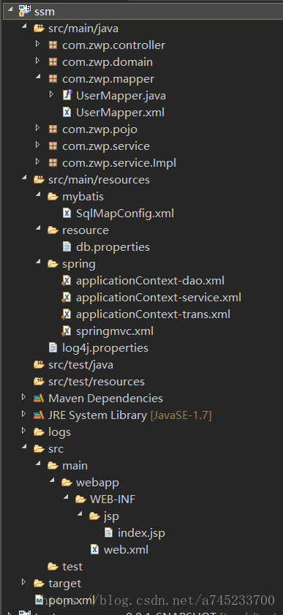The width and height of the screenshot is (283, 615).
Task: Click the WEB-INF folder icon
Action: (80, 499)
